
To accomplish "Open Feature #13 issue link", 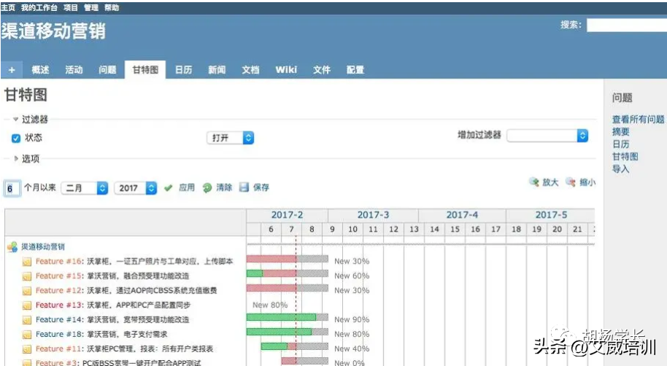I will (x=58, y=305).
